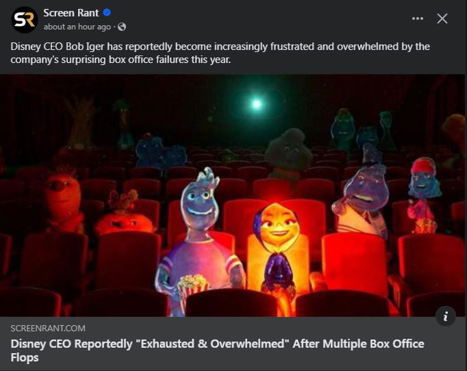Viewport: 467px width, 371px height.
Task: Click the orange furry character on the left
Action: click(62, 199)
